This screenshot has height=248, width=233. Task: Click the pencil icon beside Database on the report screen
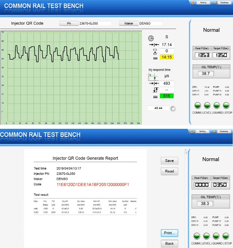215,132
